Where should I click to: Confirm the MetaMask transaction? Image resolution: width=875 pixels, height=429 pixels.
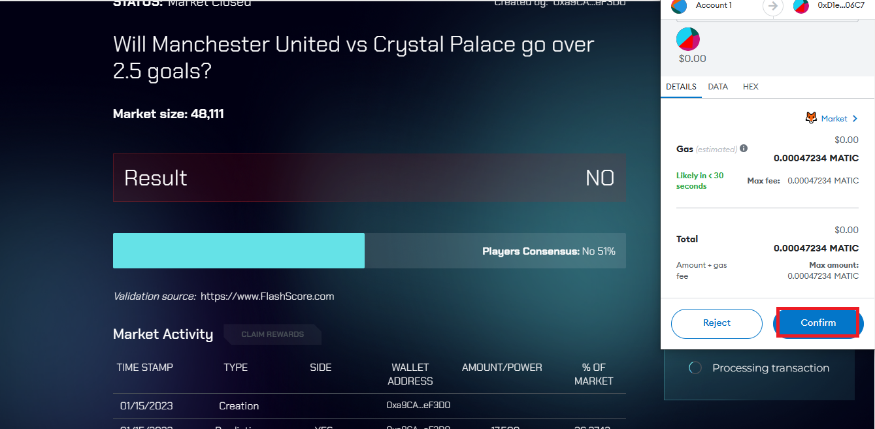point(818,323)
